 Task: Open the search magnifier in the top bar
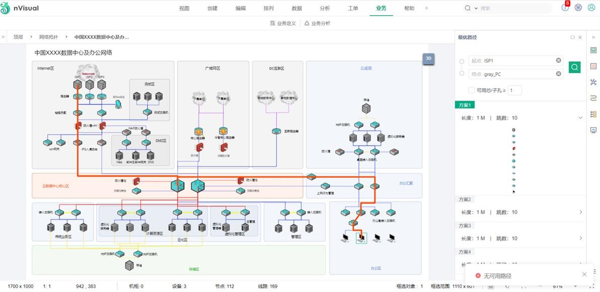pos(467,8)
